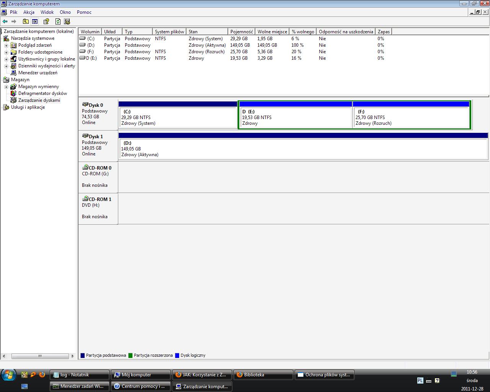The height and width of the screenshot is (392, 490).
Task: Click the Partycja podstawowa legend swatch
Action: [82, 355]
